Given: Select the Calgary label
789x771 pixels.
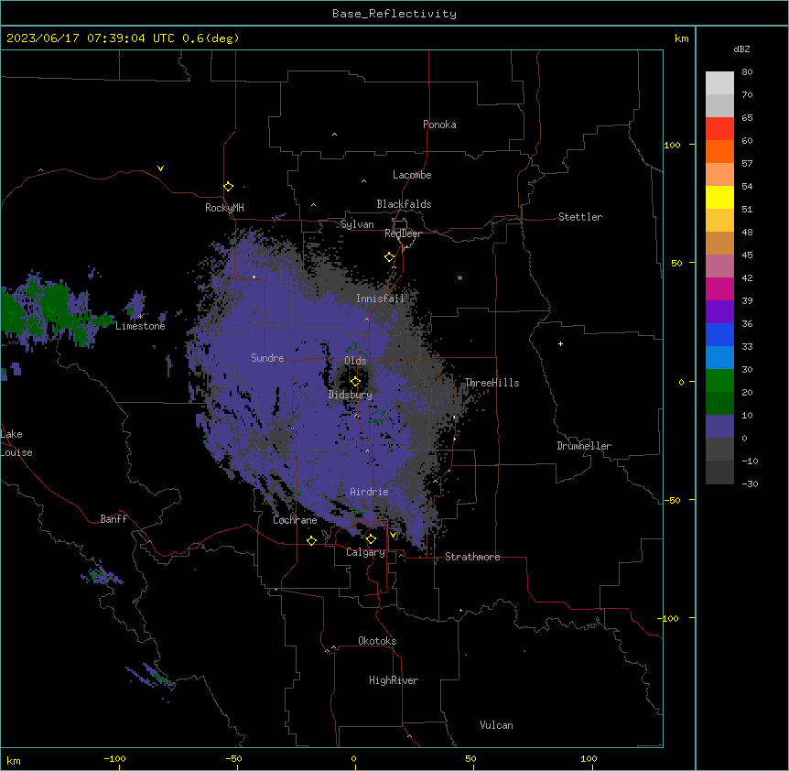Looking at the screenshot, I should [365, 552].
